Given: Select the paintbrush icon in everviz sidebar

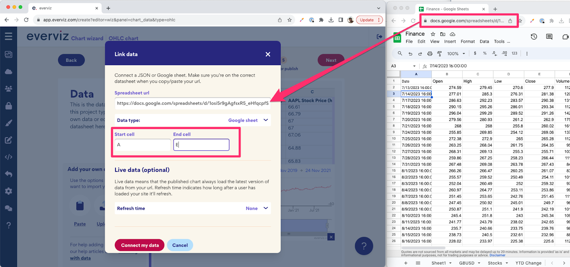Looking at the screenshot, I should coord(9,123).
